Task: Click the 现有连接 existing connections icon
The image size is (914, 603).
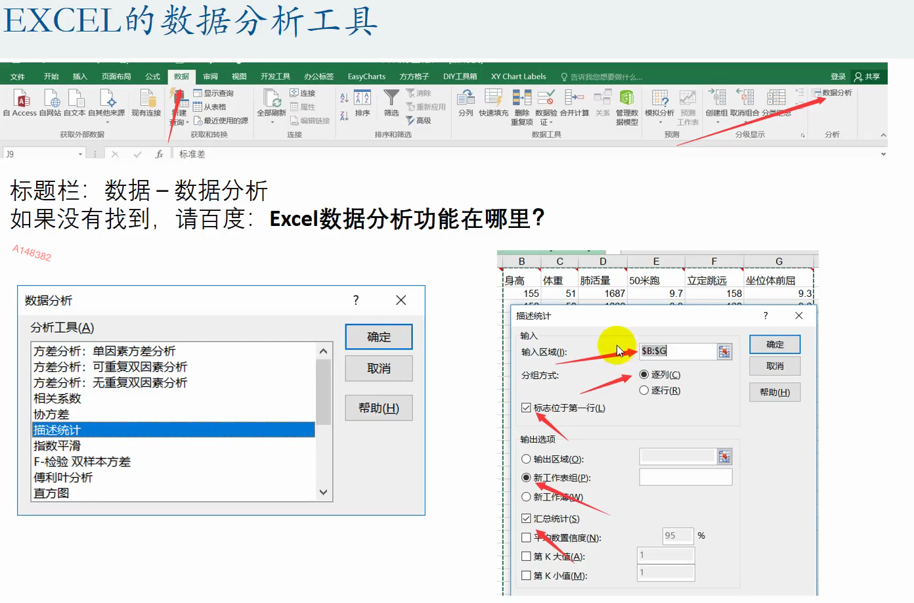Action: click(147, 99)
